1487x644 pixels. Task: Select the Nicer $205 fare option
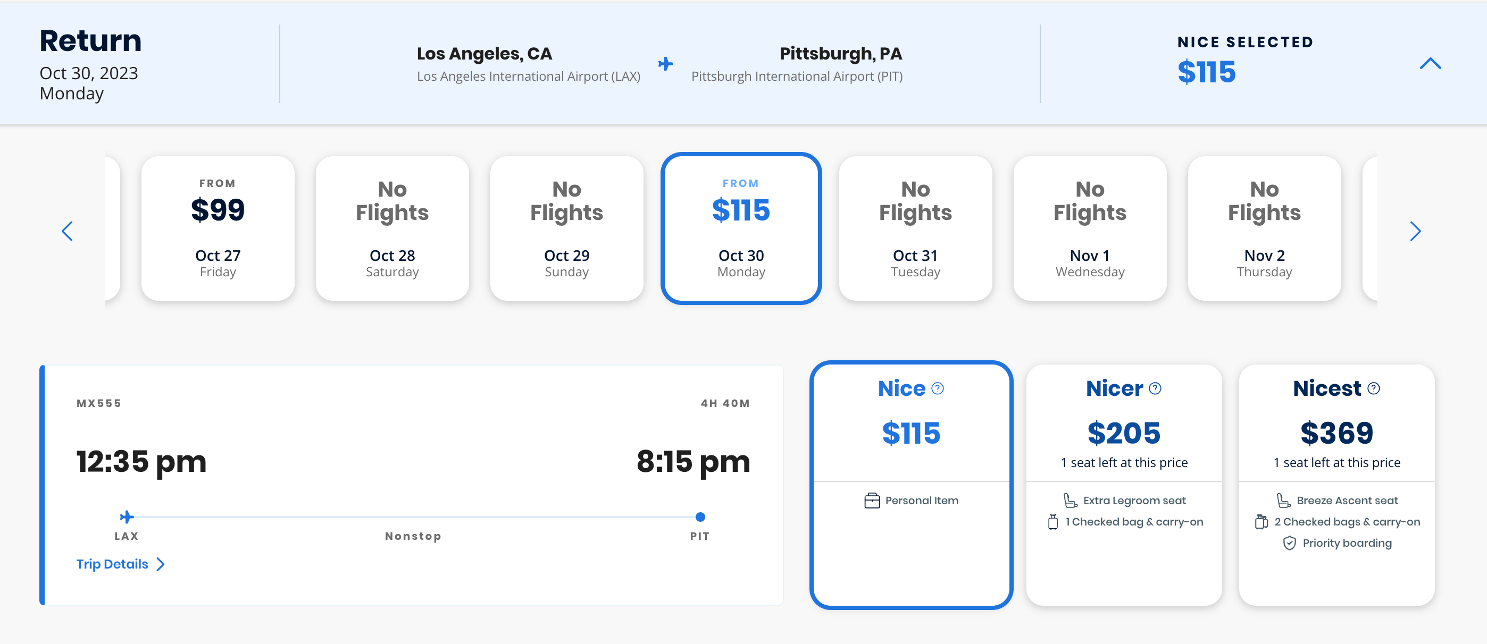[x=1123, y=433]
